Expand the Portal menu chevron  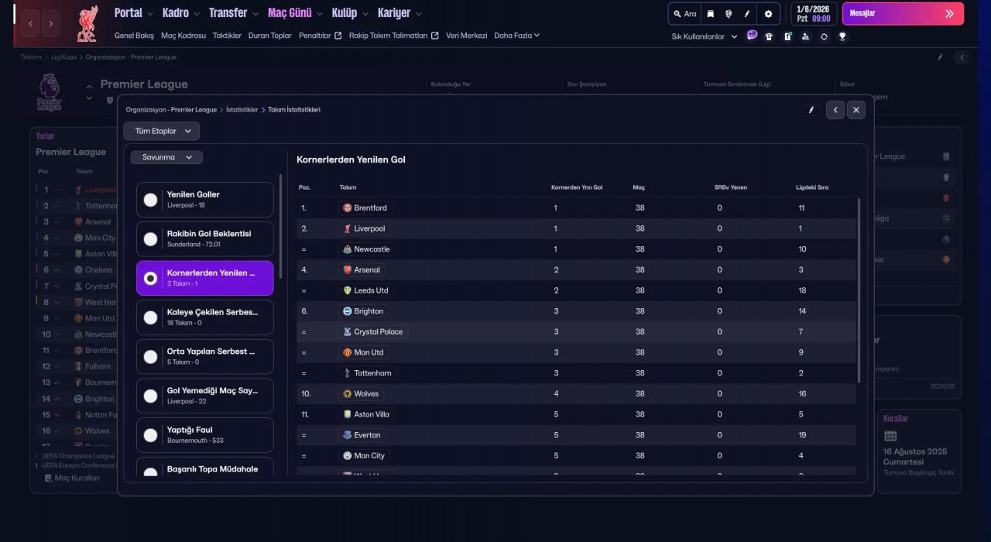pos(149,14)
